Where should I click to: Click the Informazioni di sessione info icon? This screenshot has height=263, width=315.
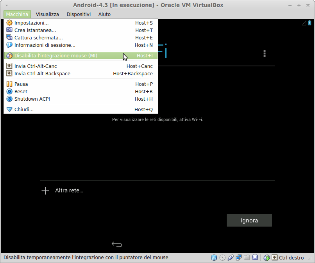(9, 45)
